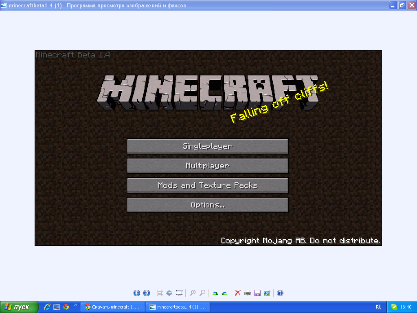Delete the image with the red X

coord(237,293)
